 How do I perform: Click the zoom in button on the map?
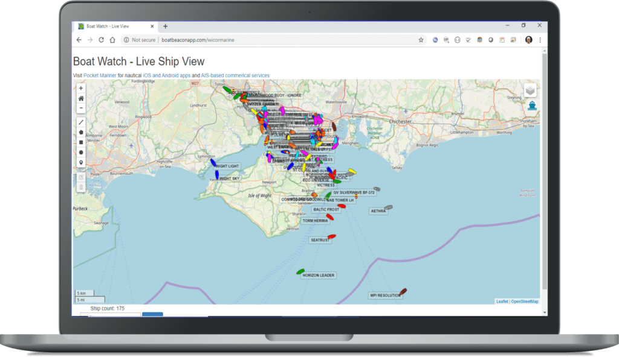(80, 88)
